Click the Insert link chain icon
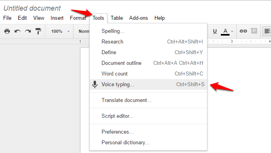This screenshot has height=153, width=271. pos(243,31)
